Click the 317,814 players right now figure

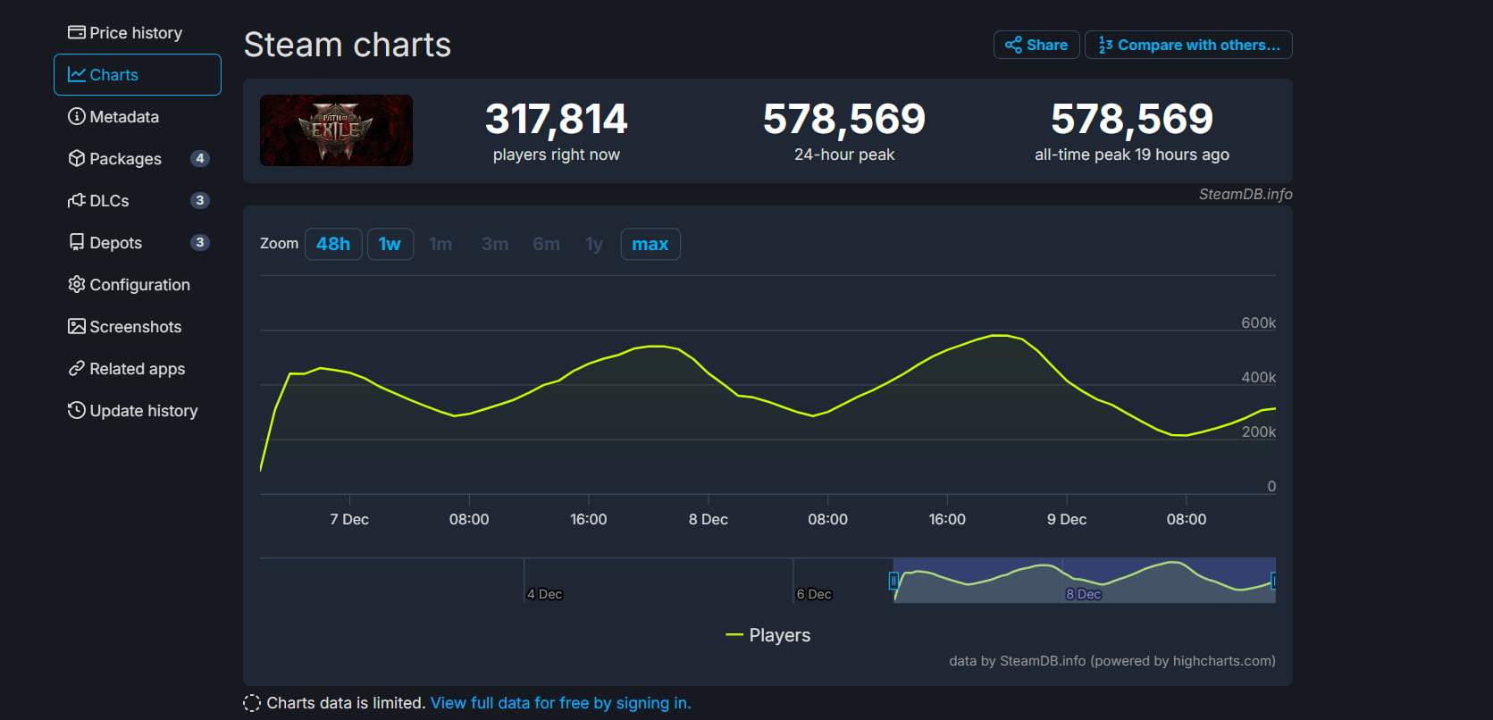coord(556,120)
